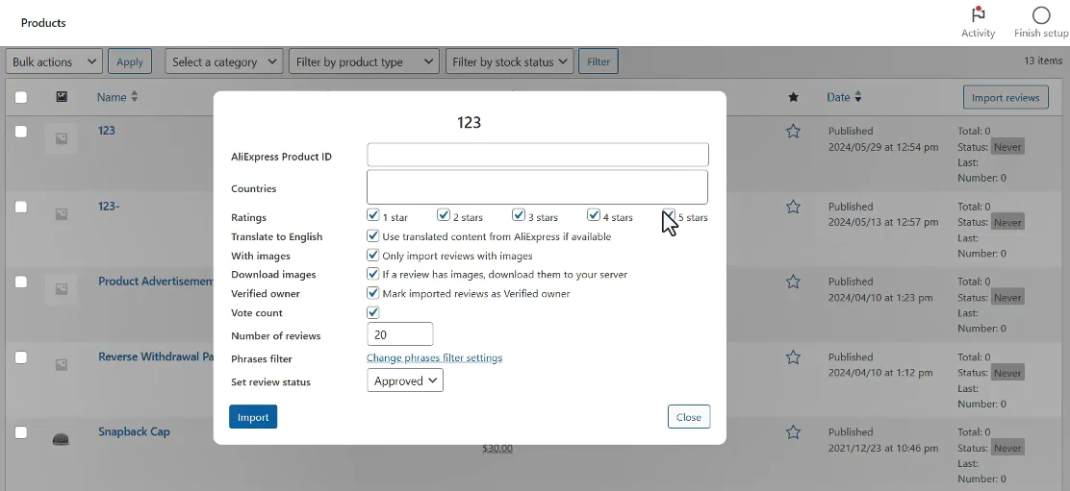Click the Import reviews button

pyautogui.click(x=1006, y=97)
